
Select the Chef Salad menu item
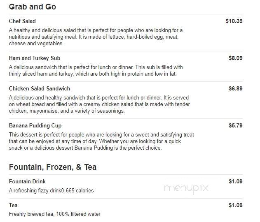pyautogui.click(x=22, y=21)
